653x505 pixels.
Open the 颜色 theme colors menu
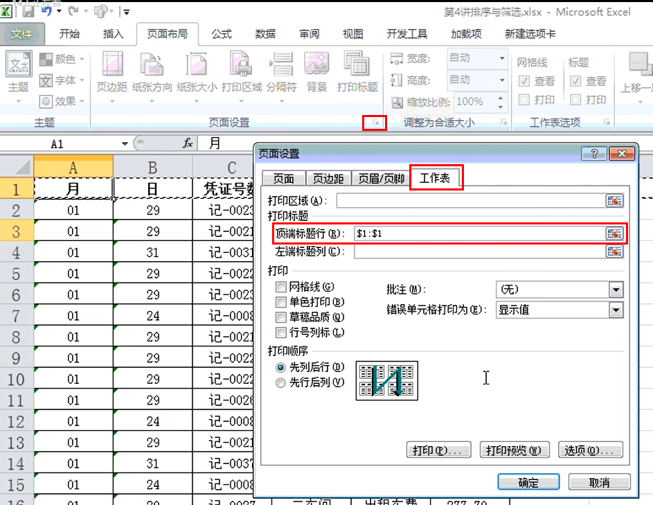[62, 60]
